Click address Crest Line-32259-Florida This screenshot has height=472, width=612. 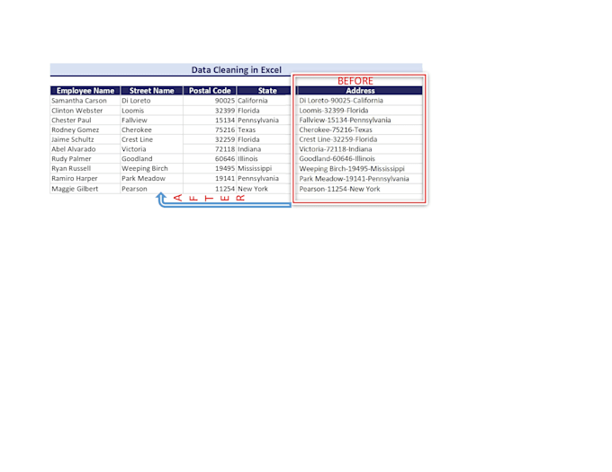(x=359, y=139)
